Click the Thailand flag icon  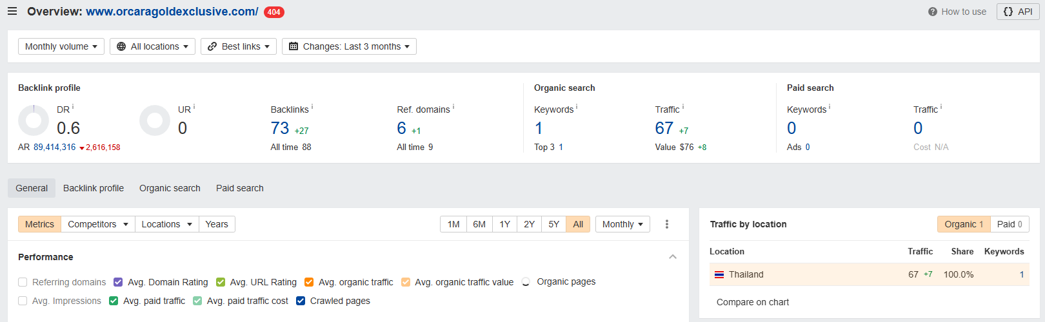pyautogui.click(x=719, y=274)
